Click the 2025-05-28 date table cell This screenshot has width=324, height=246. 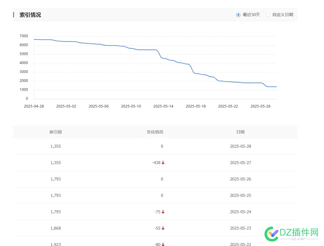pos(240,147)
